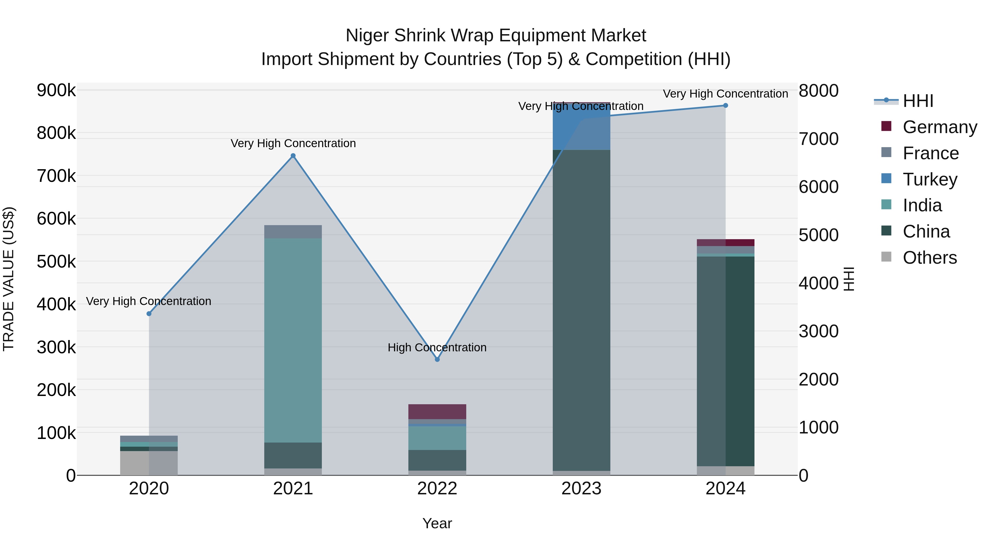The height and width of the screenshot is (558, 992).
Task: Click the Others grey legend swatch
Action: click(x=886, y=257)
